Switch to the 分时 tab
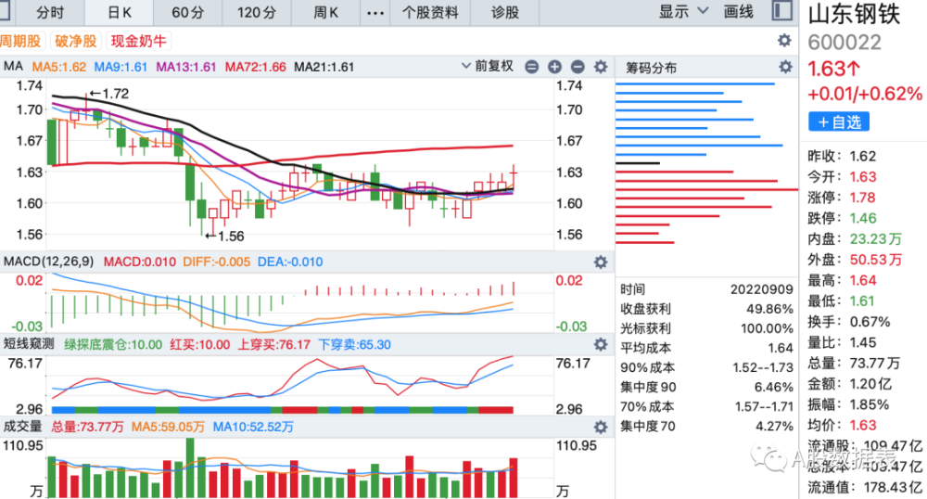This screenshot has height=499, width=927. (x=50, y=12)
